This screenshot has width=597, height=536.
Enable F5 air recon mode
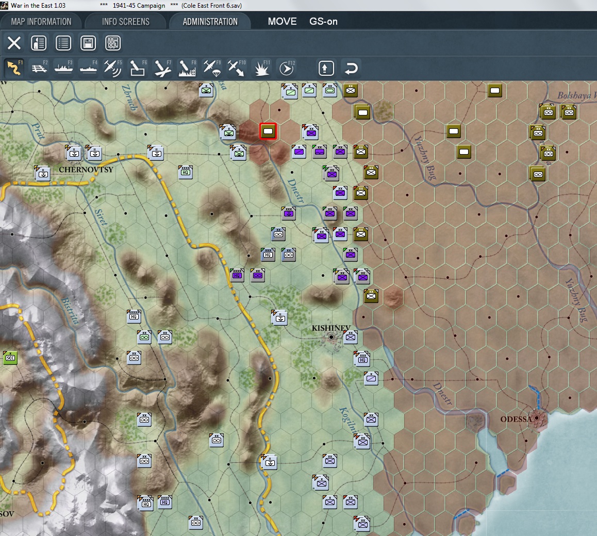[113, 69]
